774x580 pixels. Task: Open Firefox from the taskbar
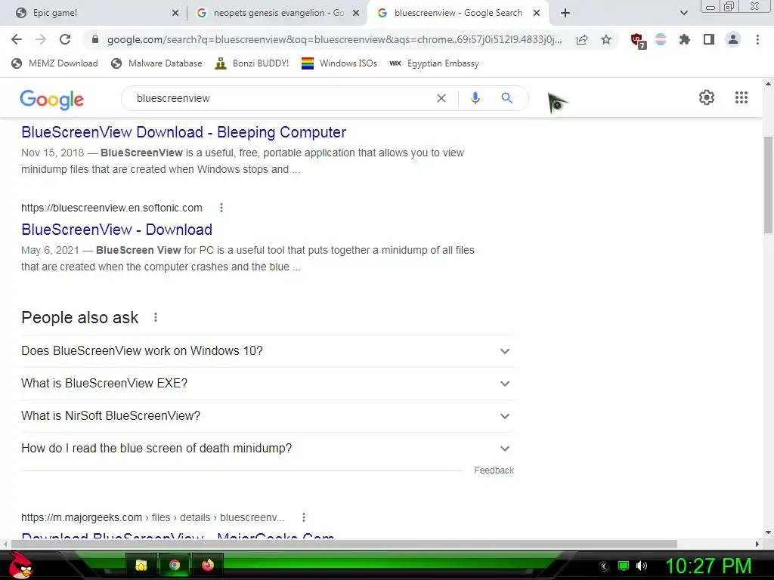[207, 565]
